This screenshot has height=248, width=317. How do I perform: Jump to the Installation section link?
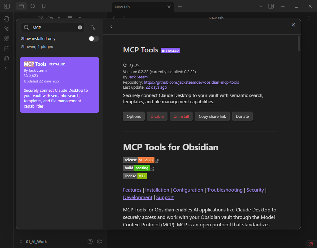157,190
